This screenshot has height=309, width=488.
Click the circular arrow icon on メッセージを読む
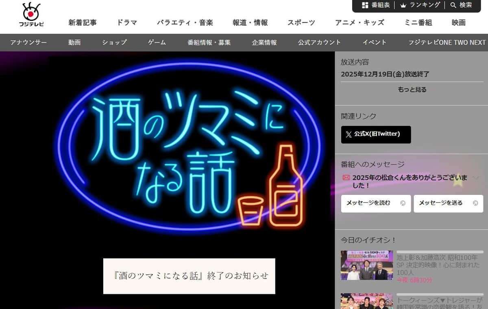[402, 203]
